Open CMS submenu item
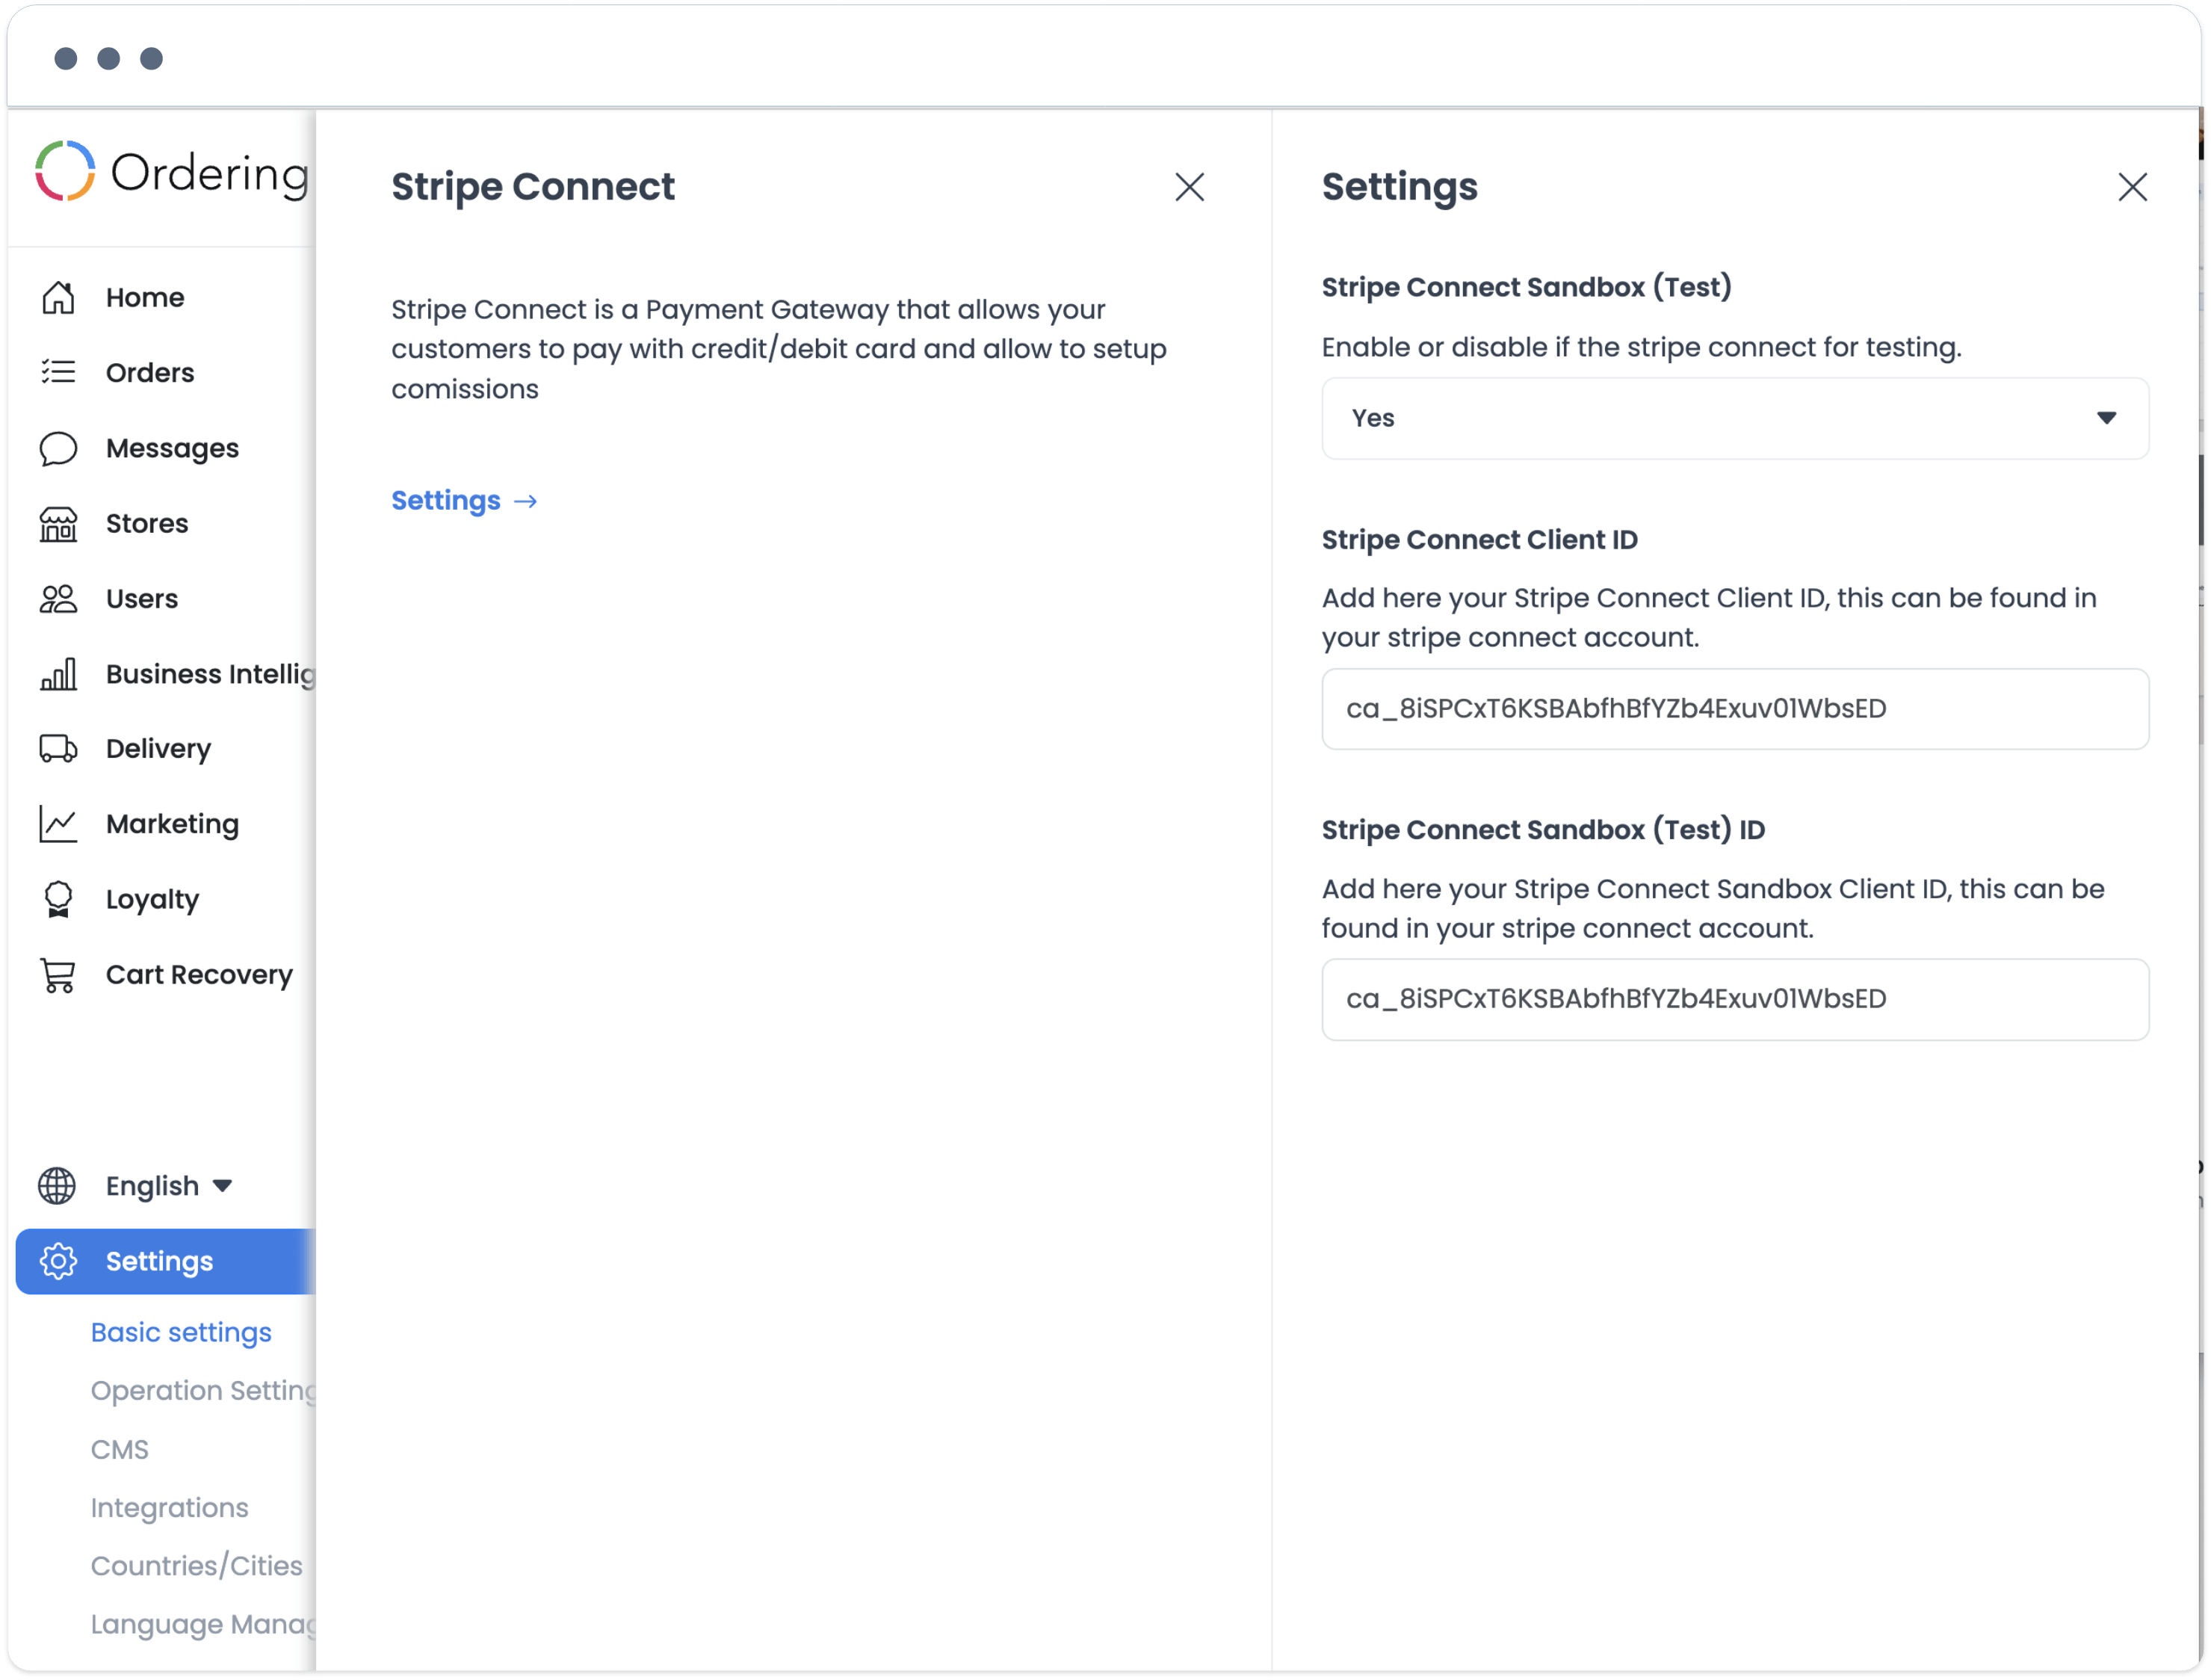This screenshot has height=1680, width=2211. [x=119, y=1449]
